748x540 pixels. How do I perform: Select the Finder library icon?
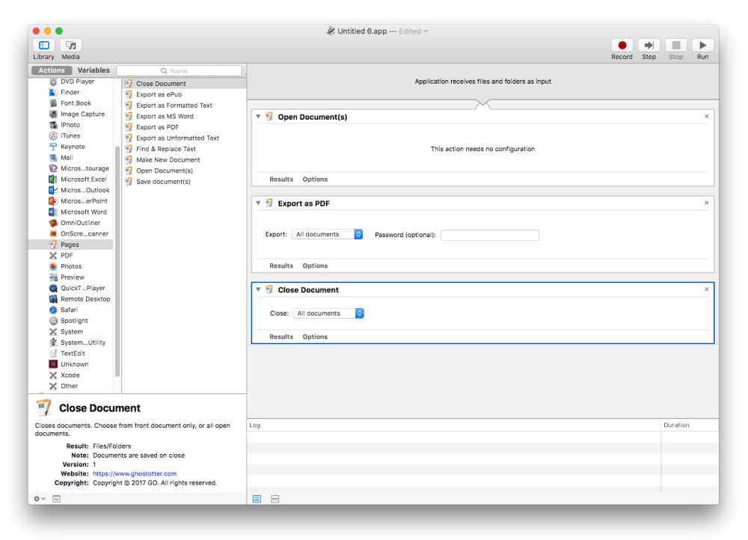pos(53,92)
